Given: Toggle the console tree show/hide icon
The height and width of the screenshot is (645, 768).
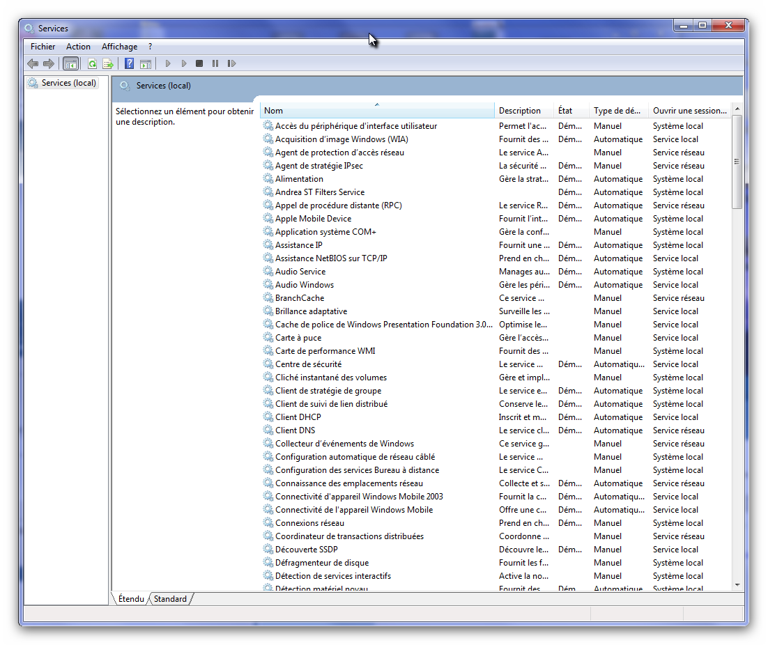Looking at the screenshot, I should pos(70,63).
